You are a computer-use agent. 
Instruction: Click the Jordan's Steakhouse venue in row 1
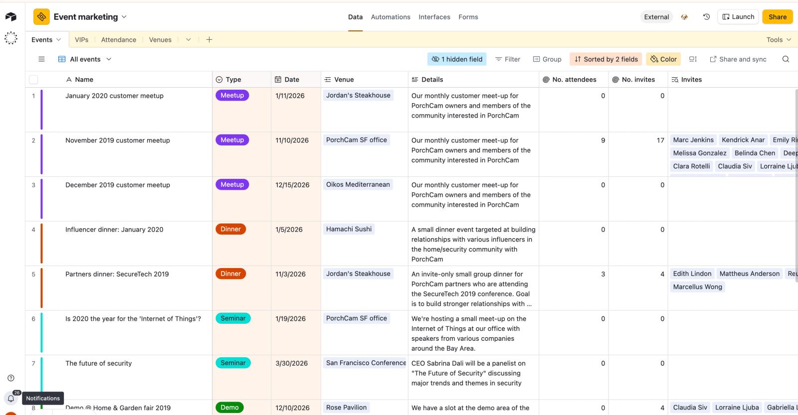click(x=358, y=95)
